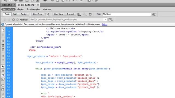175x98 pixels.
Task: Click the Show Code Navigator icon
Action: 3,35
